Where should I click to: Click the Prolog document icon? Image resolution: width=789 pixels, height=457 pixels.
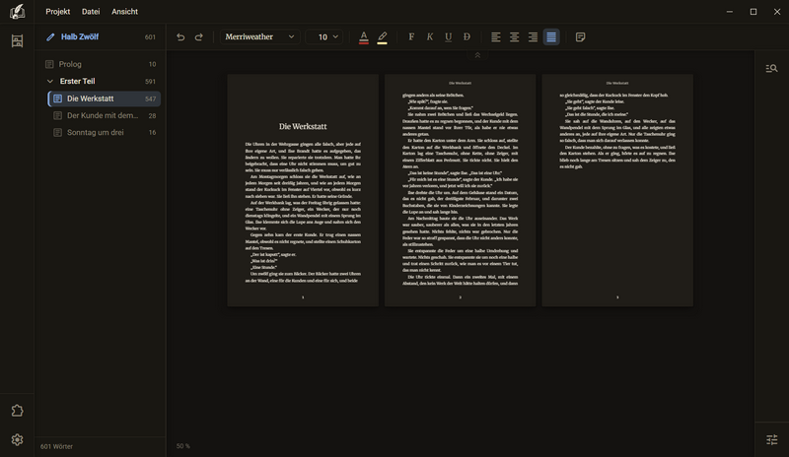pos(49,64)
